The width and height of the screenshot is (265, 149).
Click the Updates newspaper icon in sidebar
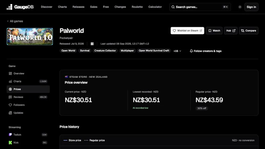click(10, 113)
